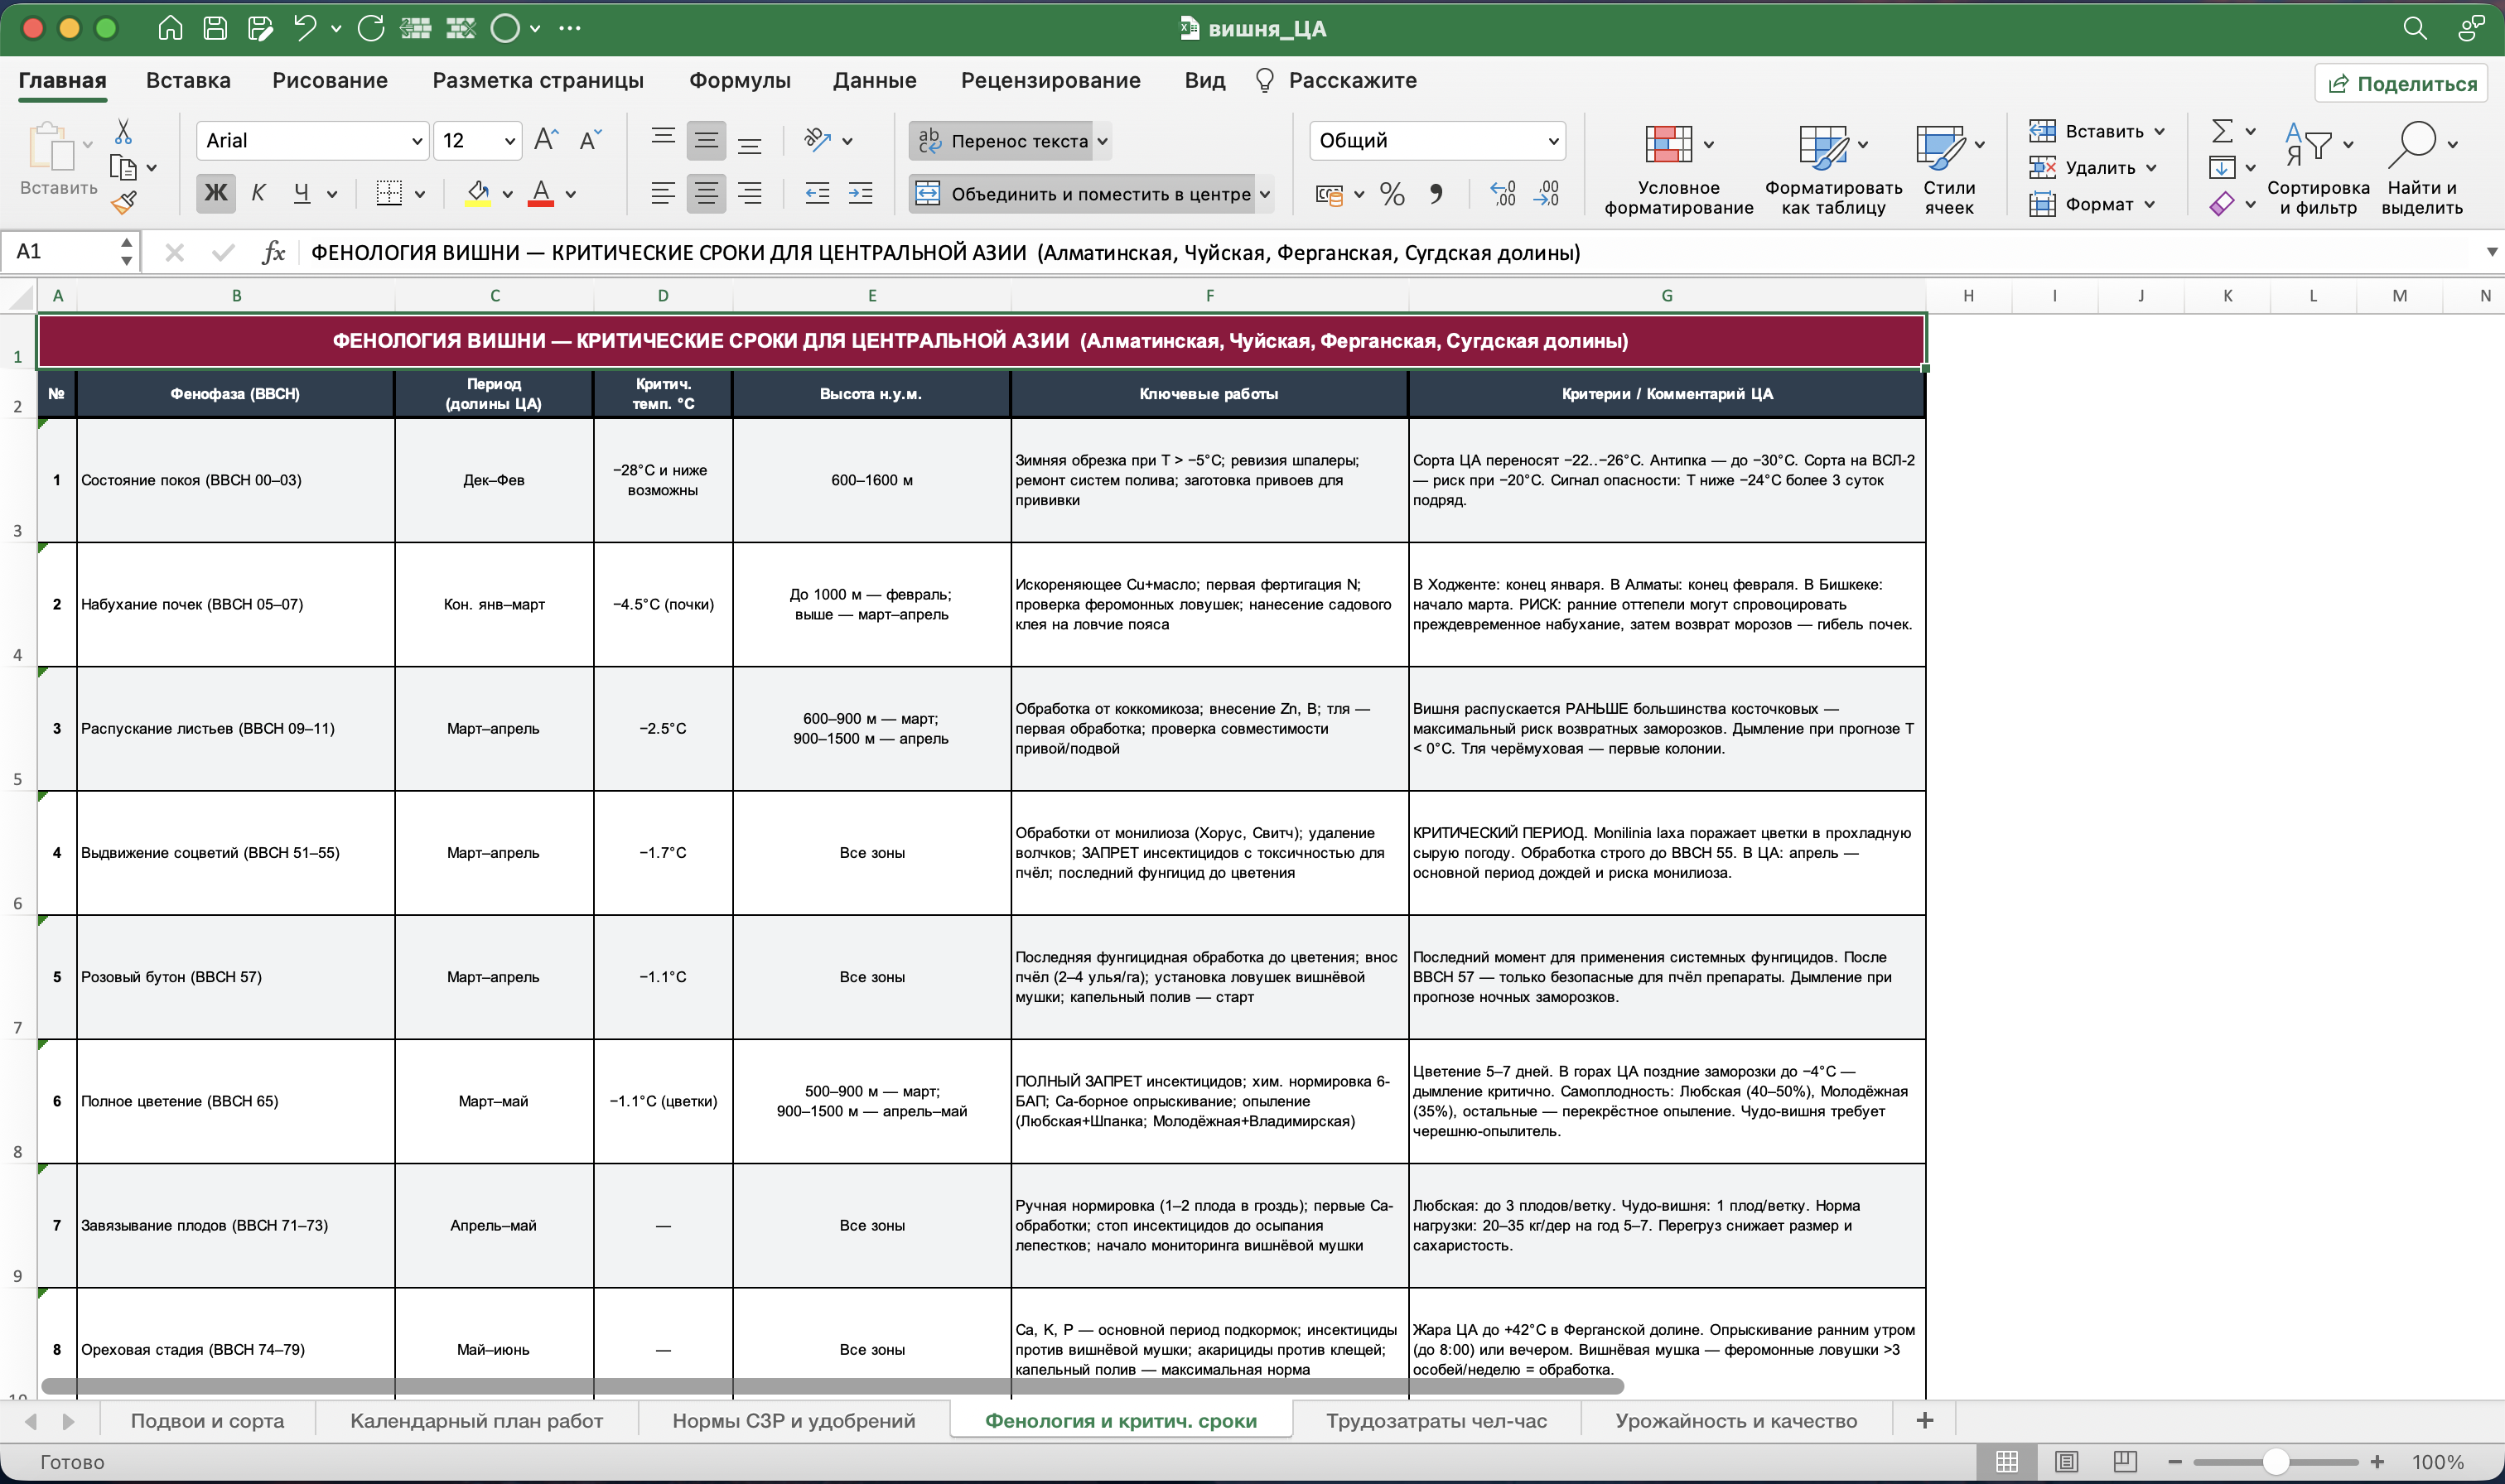Click the Increase indent icon

[861, 194]
